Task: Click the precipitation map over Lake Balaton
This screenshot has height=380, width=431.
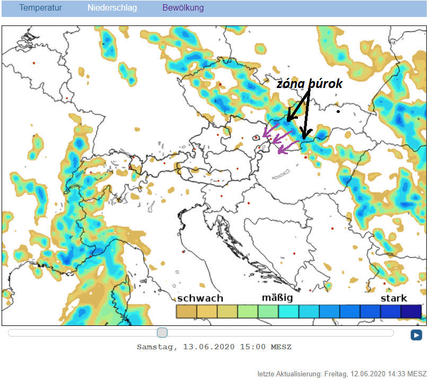Action: pyautogui.click(x=281, y=175)
